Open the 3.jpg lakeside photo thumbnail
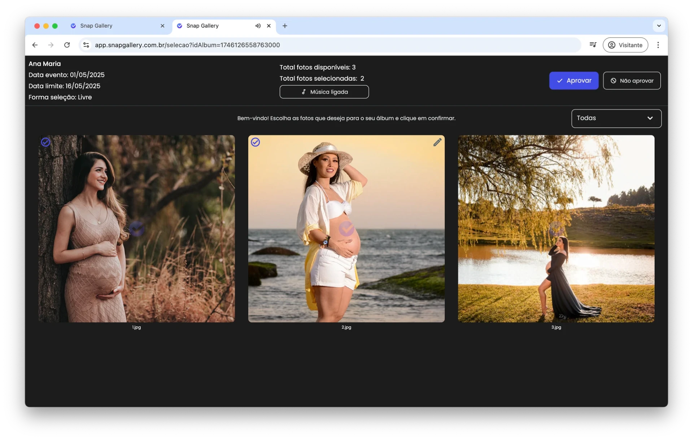The image size is (693, 440). (x=556, y=229)
